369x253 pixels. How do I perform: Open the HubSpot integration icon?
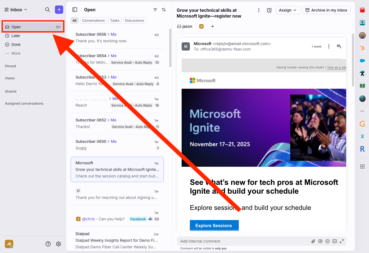coord(362,48)
